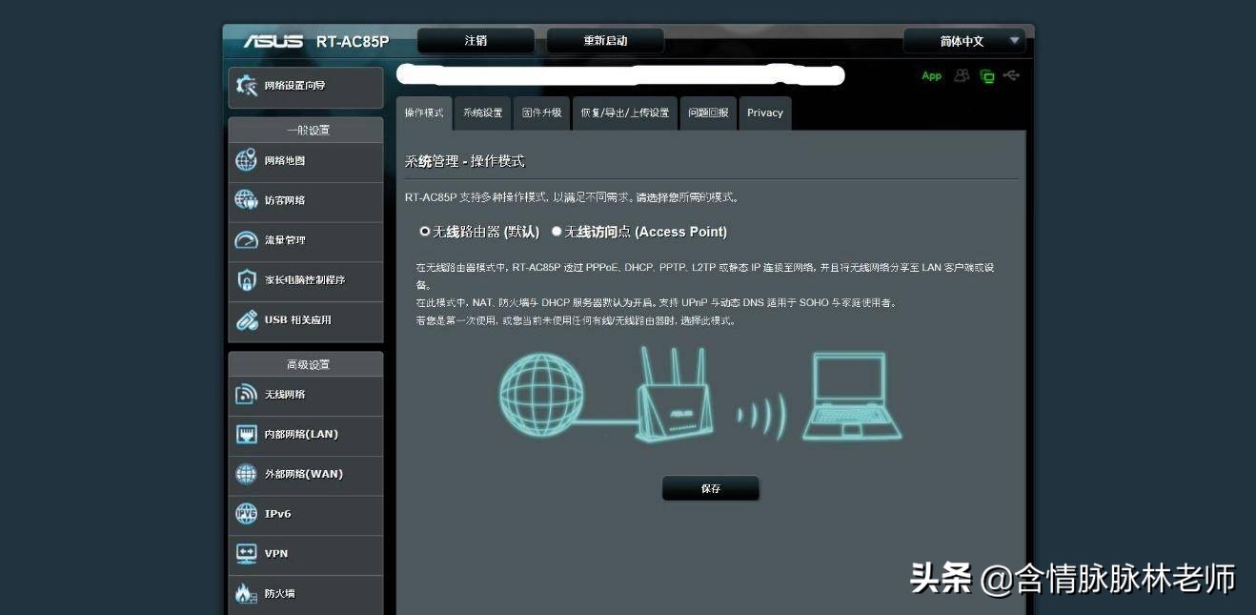The width and height of the screenshot is (1256, 615).
Task: Click the USB status icon at top right
Action: (x=1011, y=75)
